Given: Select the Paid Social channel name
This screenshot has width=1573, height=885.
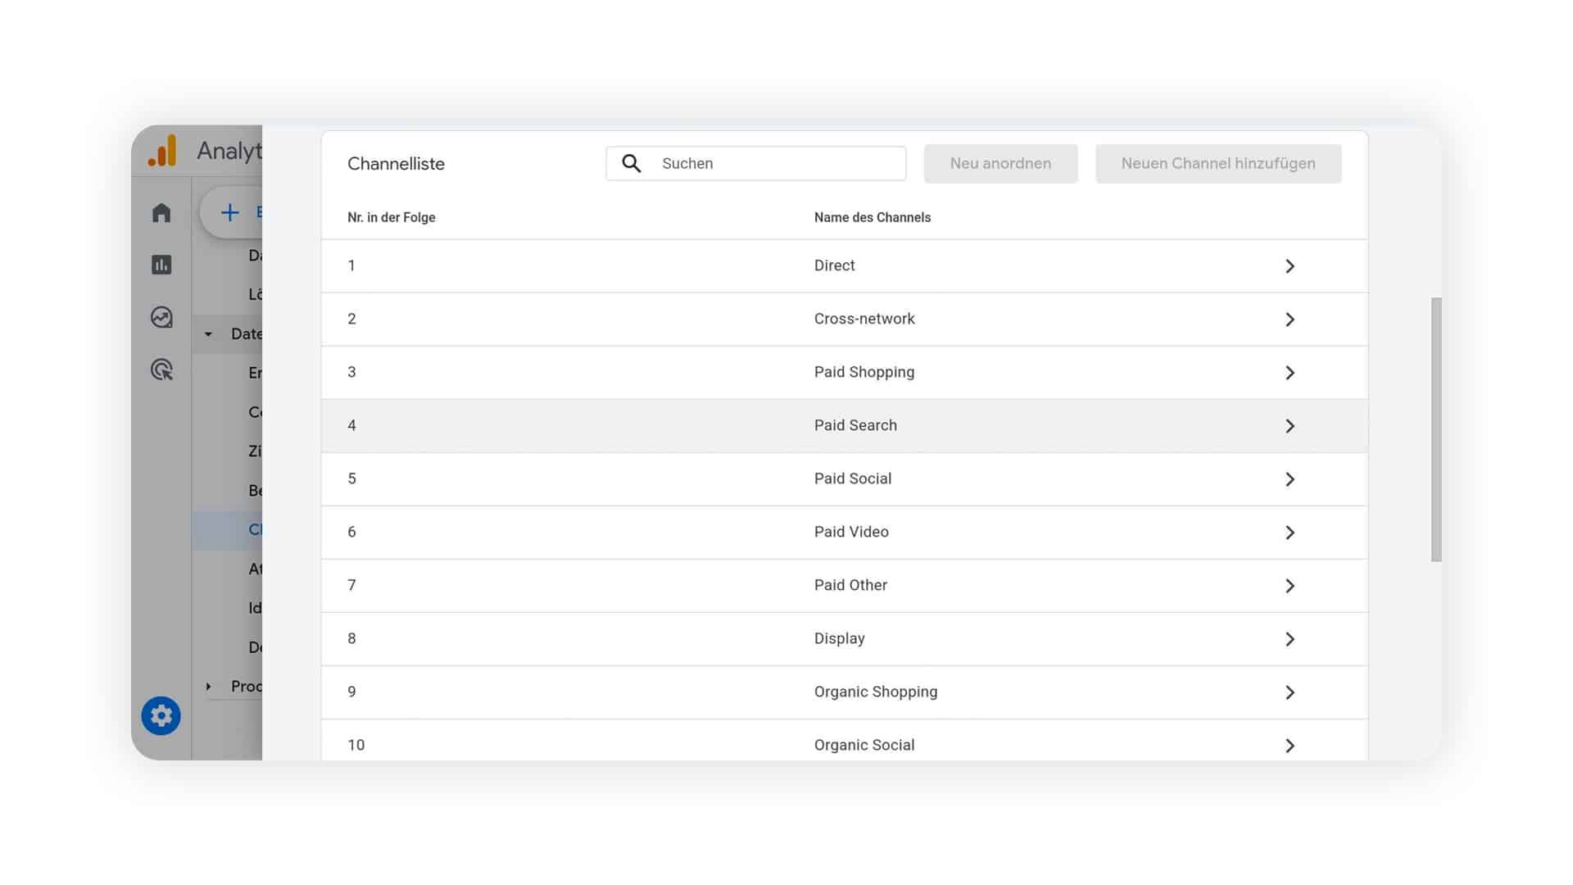Looking at the screenshot, I should point(853,479).
